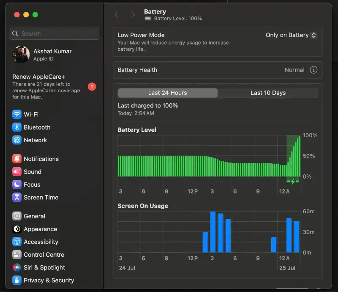The height and width of the screenshot is (292, 338).
Task: Open Control Centre settings
Action: (38, 255)
